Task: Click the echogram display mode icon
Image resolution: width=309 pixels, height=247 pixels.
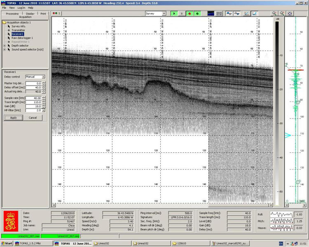Action: click(x=211, y=14)
